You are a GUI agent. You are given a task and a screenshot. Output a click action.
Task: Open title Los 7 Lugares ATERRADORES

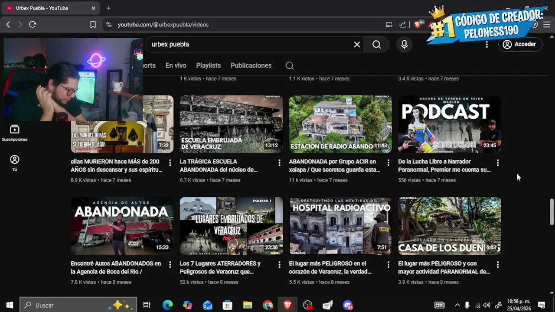(x=220, y=267)
